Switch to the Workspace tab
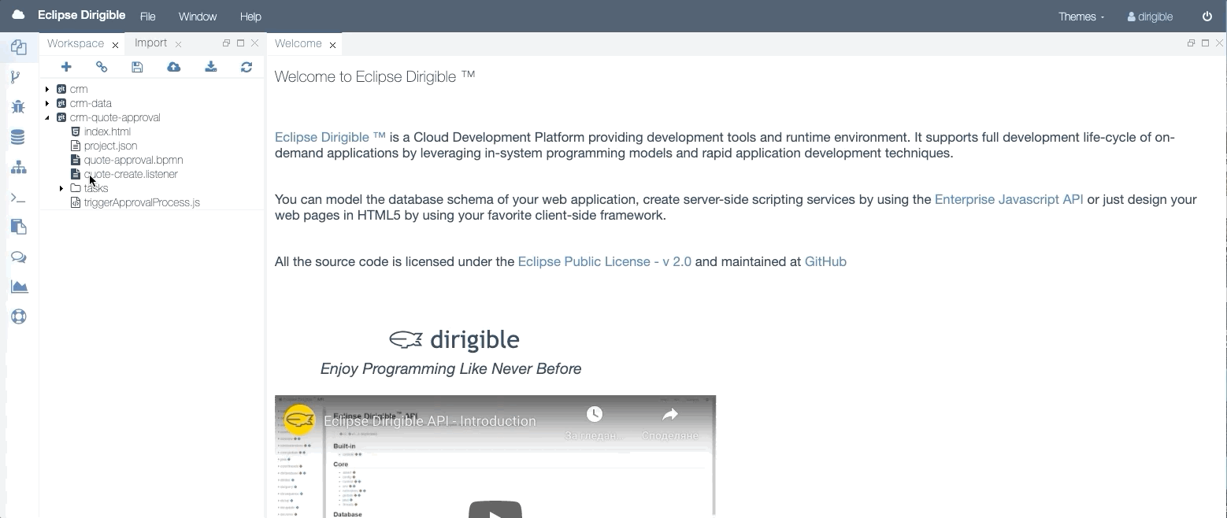The image size is (1227, 518). (76, 43)
